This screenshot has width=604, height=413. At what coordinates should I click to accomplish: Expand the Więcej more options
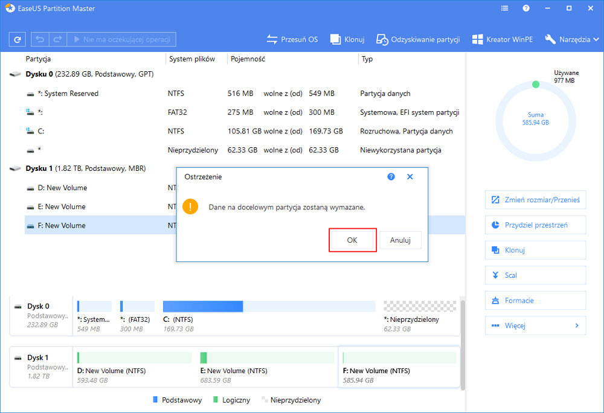click(535, 325)
